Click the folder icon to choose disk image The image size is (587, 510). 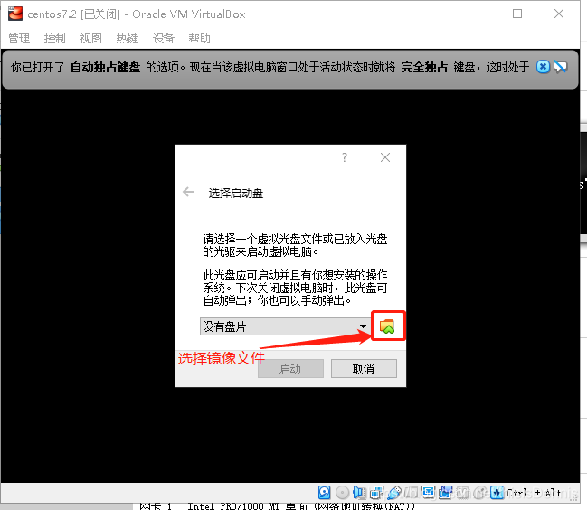pyautogui.click(x=387, y=326)
